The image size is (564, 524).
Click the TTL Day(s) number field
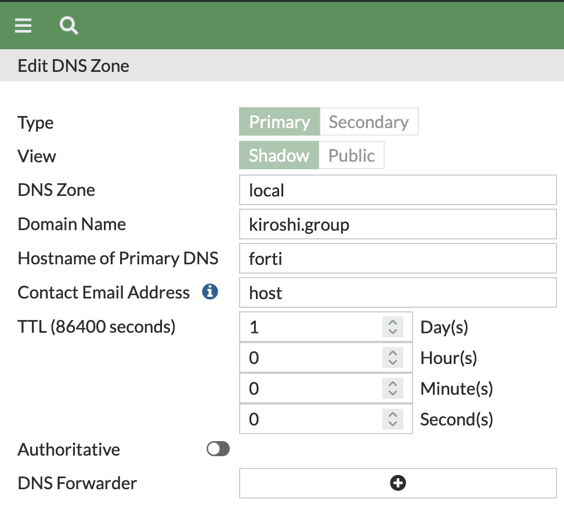coord(326,327)
